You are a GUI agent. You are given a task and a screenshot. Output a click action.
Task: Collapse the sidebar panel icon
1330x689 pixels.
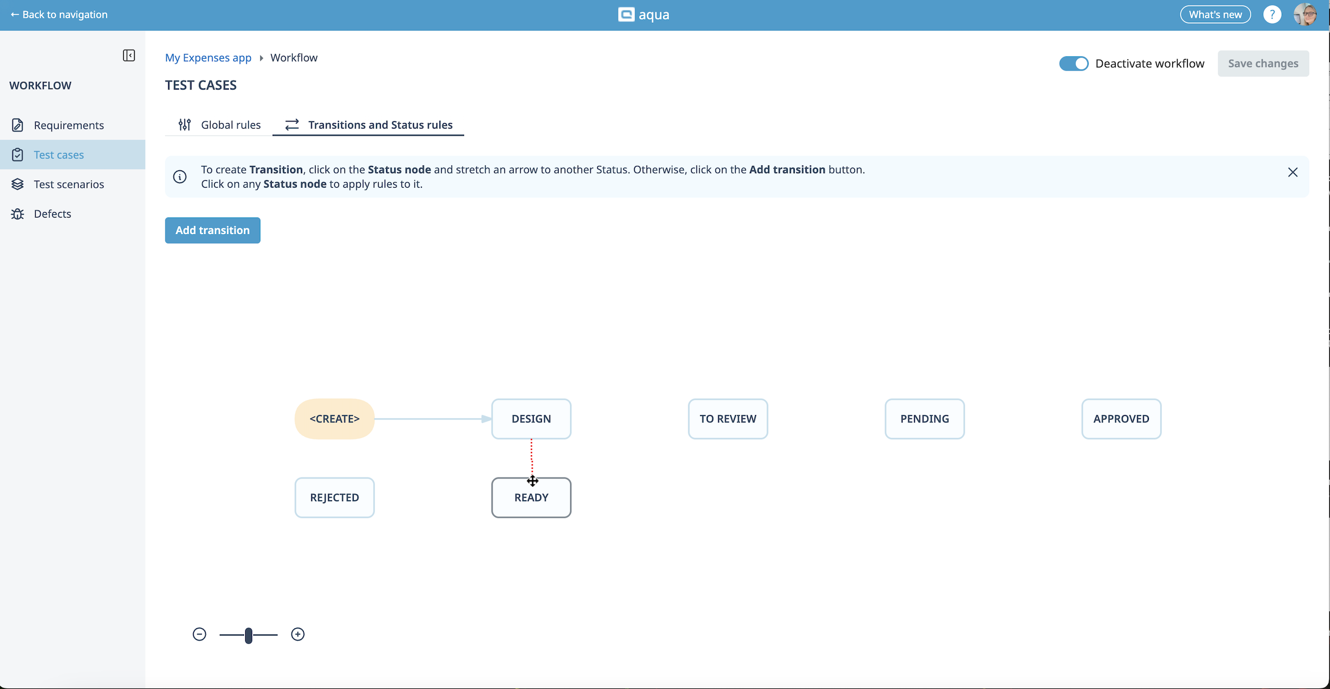coord(129,55)
